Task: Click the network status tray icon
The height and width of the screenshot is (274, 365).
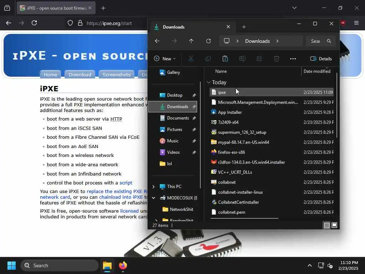Action: click(321, 265)
